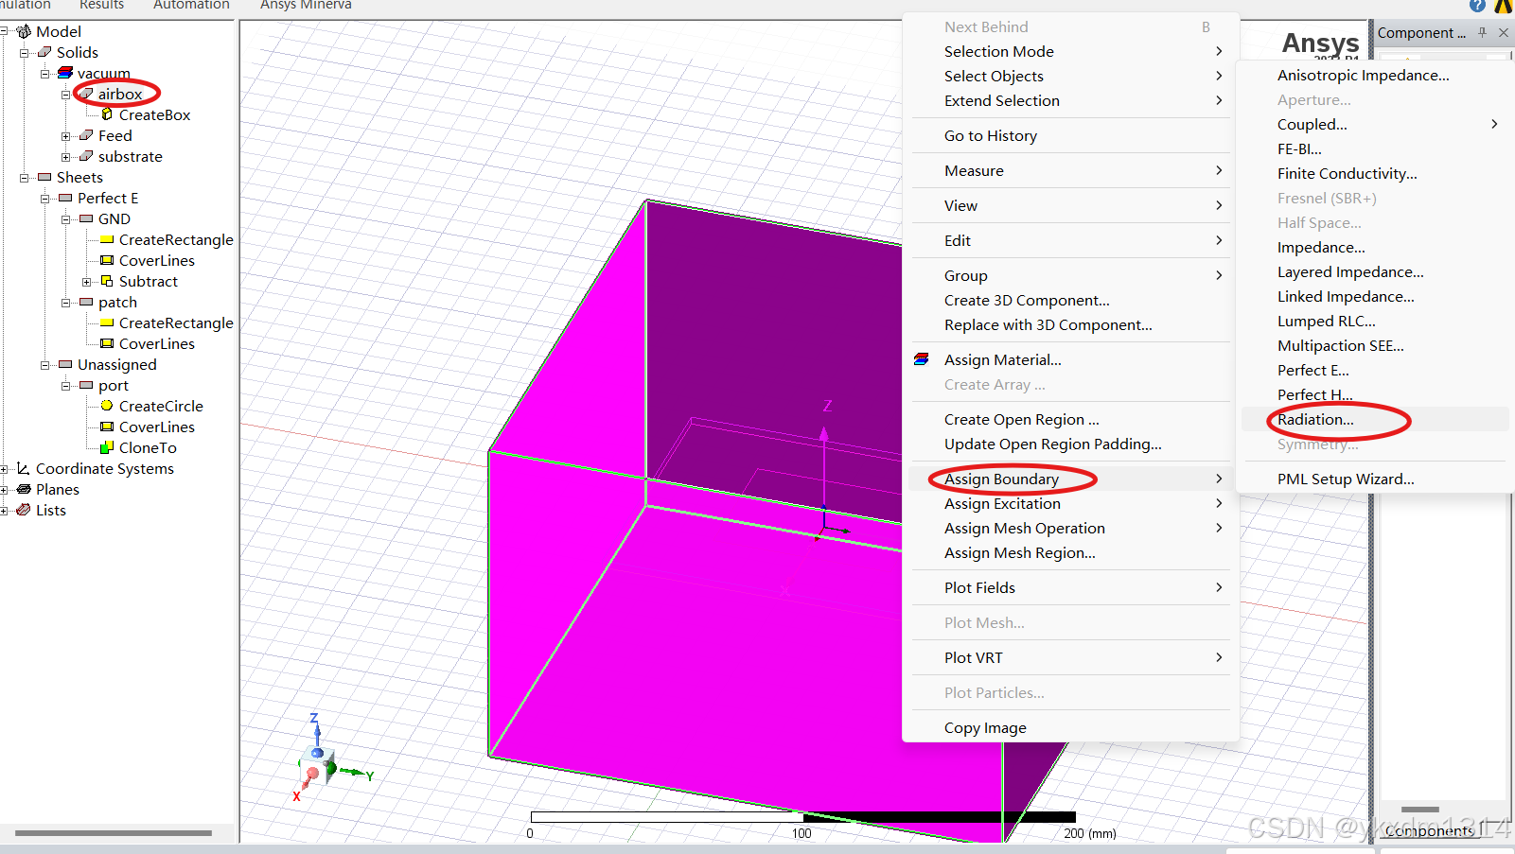Collapse the Solids node
This screenshot has width=1515, height=854.
(25, 52)
